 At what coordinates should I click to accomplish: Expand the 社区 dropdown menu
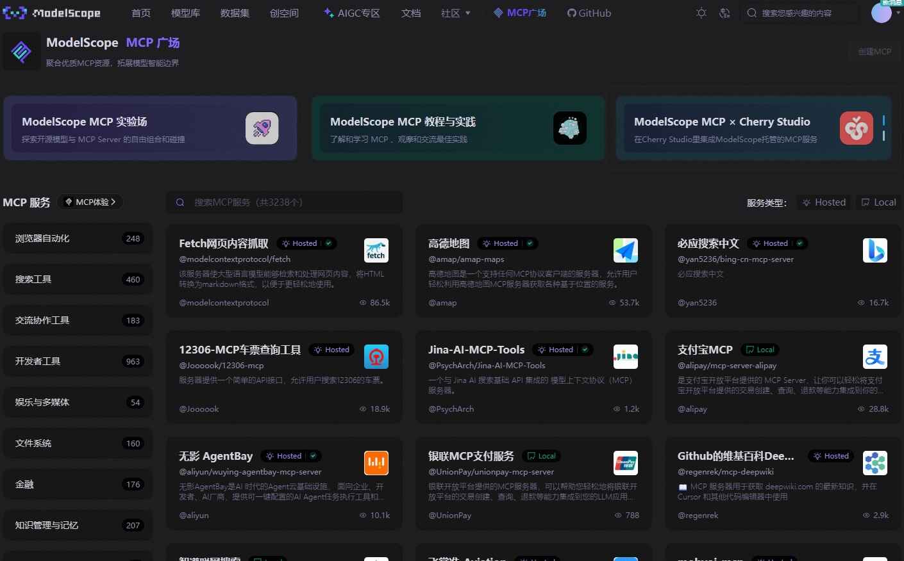456,13
